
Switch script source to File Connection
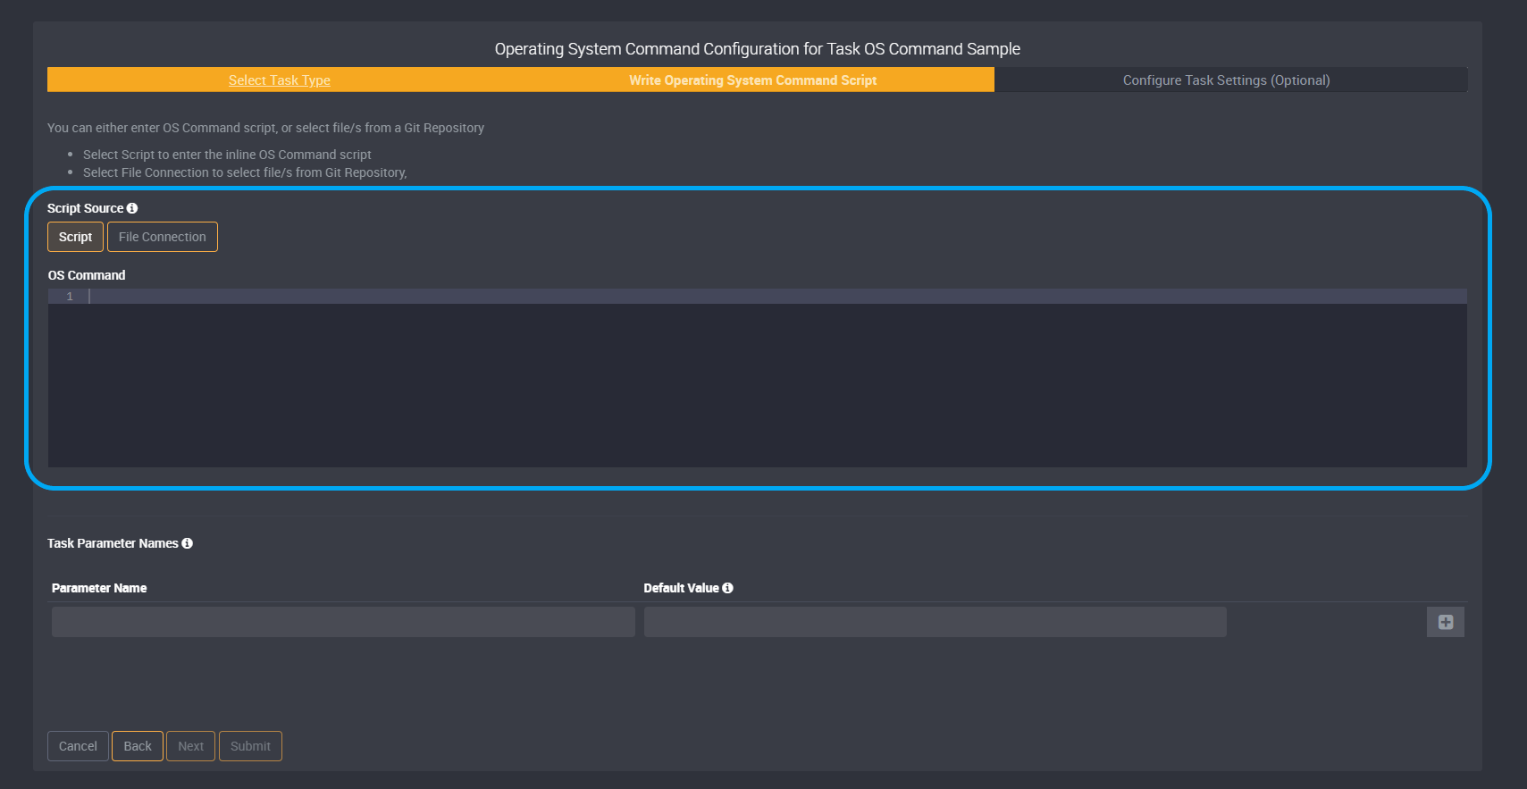(x=163, y=237)
